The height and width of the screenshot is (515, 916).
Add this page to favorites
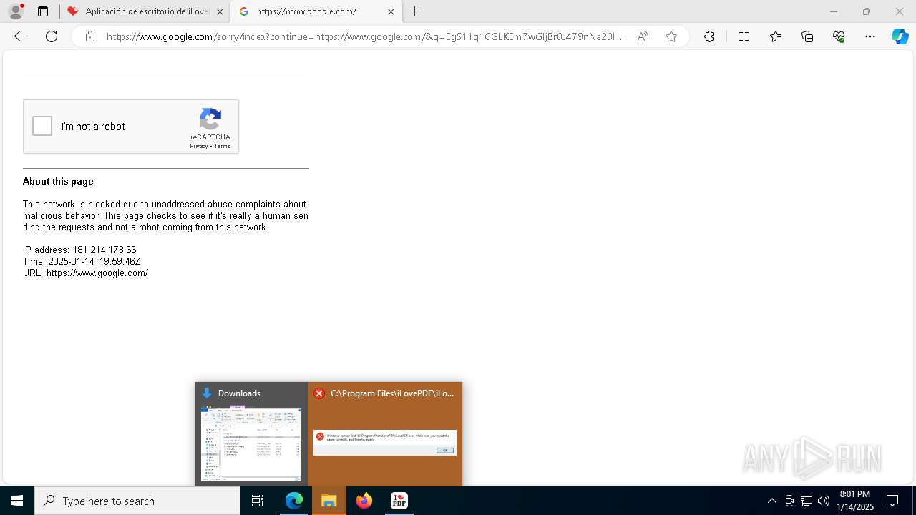coord(671,36)
